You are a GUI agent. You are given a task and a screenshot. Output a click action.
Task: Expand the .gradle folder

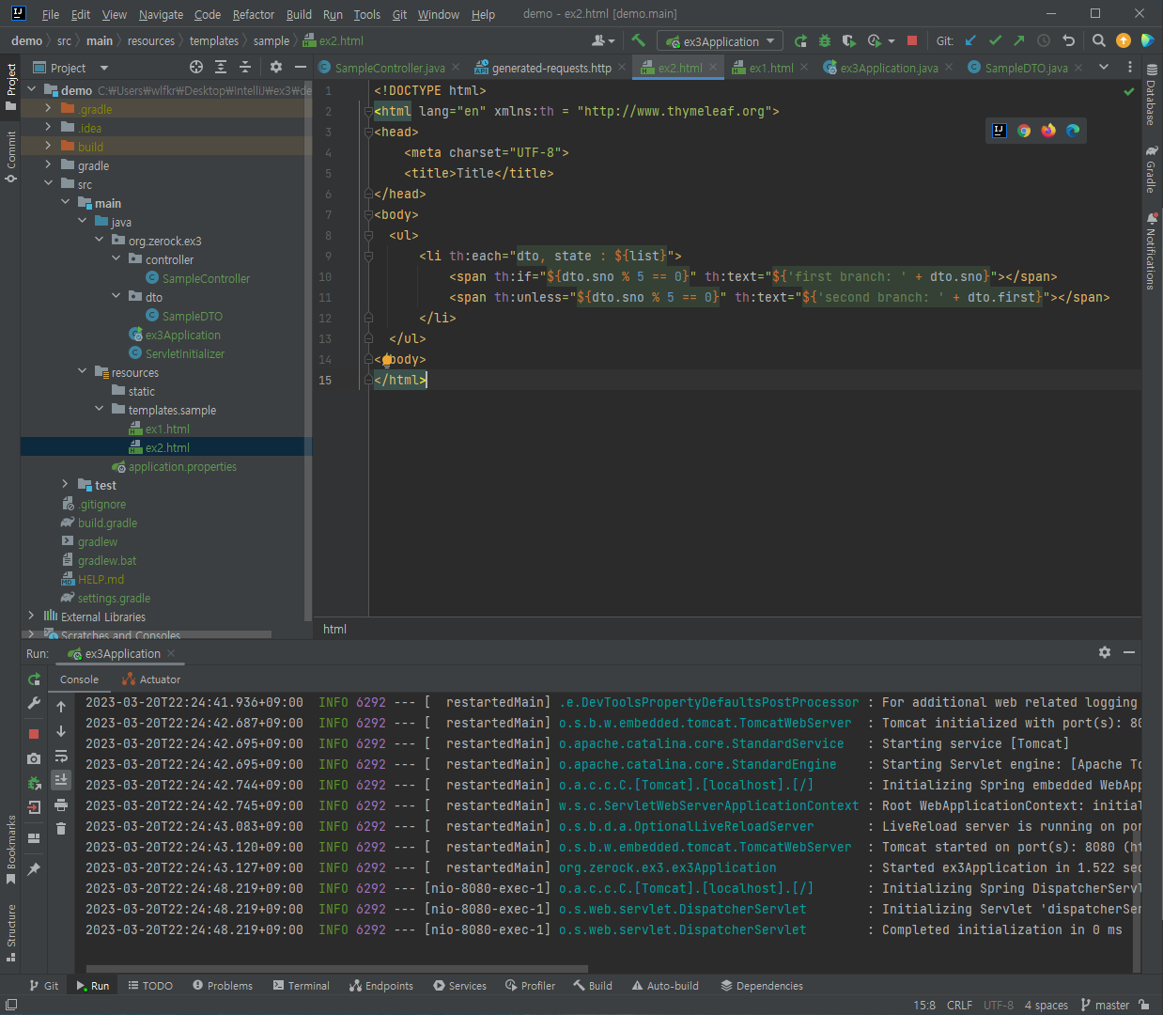tap(48, 109)
